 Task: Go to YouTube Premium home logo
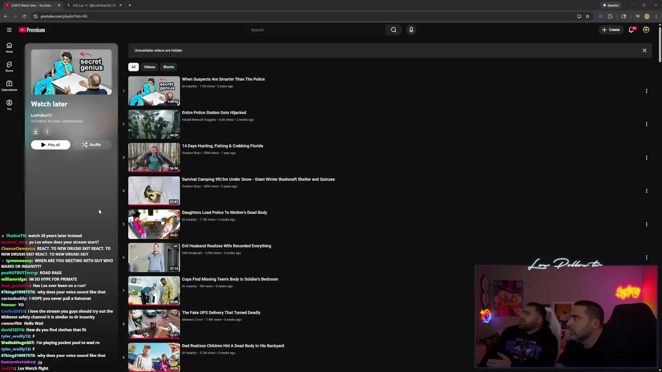click(x=32, y=30)
